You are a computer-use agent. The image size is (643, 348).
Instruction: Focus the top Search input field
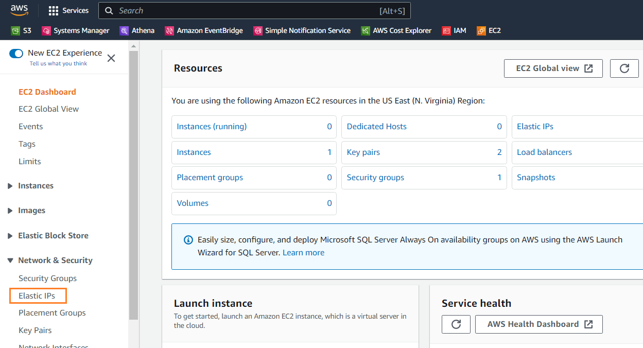[x=254, y=10]
